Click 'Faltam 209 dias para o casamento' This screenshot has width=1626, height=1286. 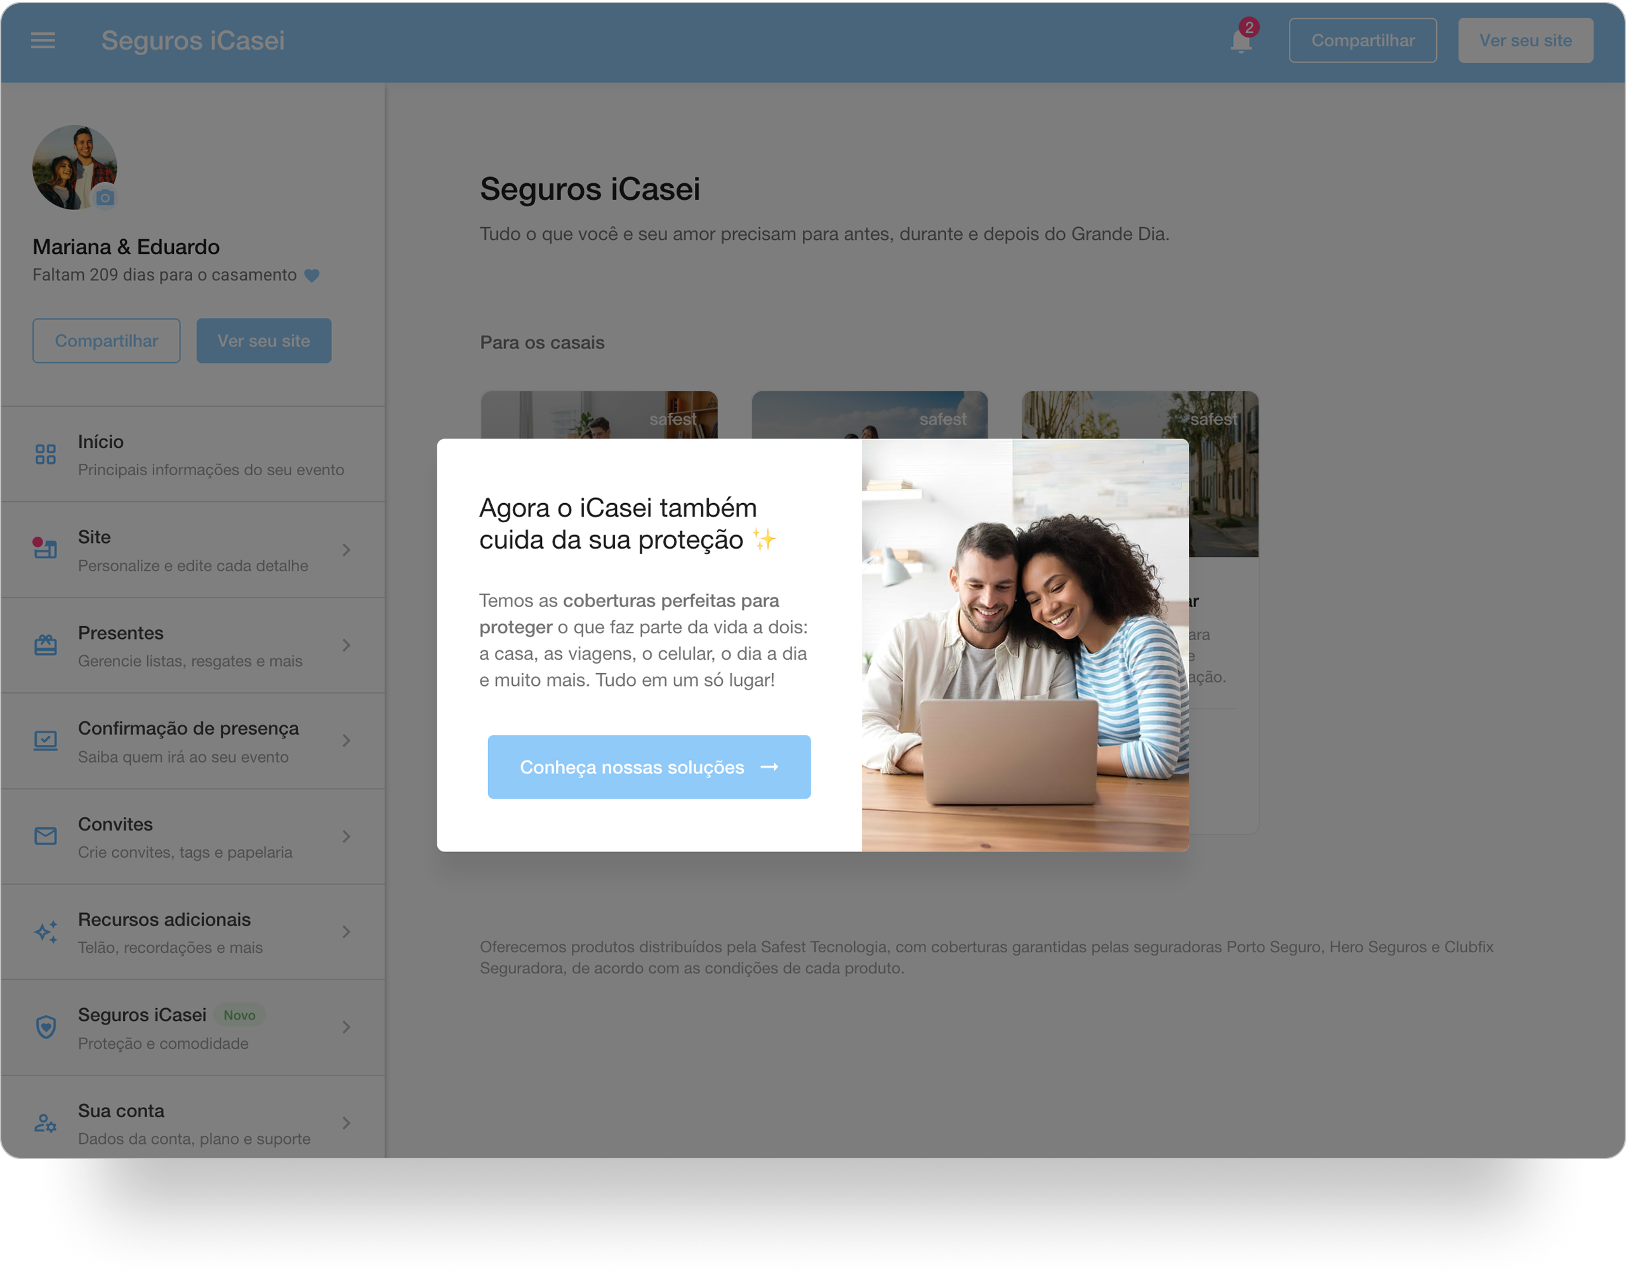pos(164,275)
